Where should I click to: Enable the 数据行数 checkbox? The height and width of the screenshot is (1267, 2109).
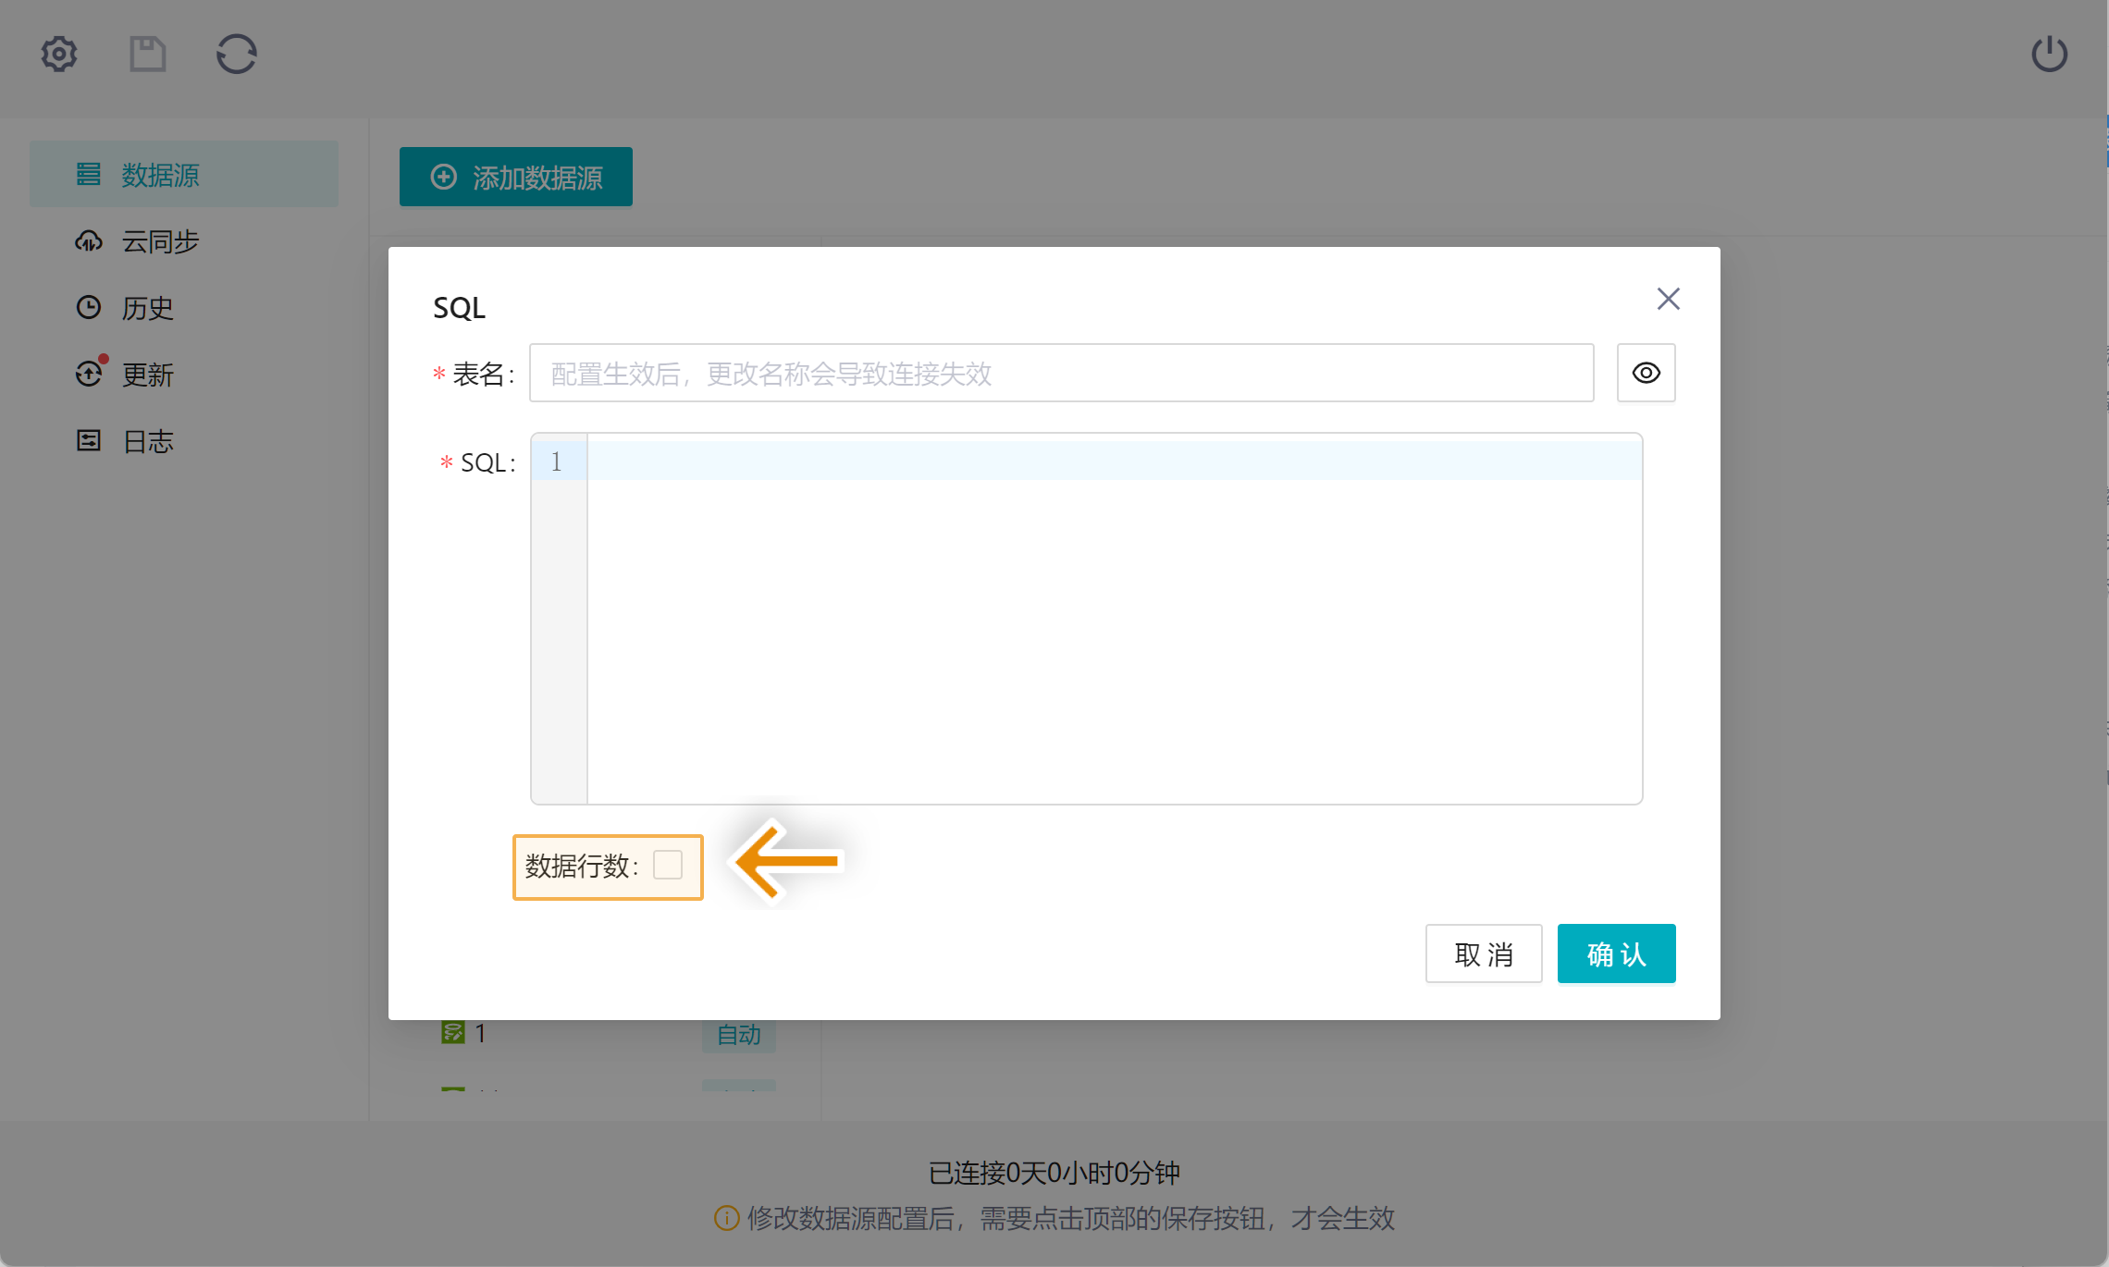pyautogui.click(x=667, y=865)
